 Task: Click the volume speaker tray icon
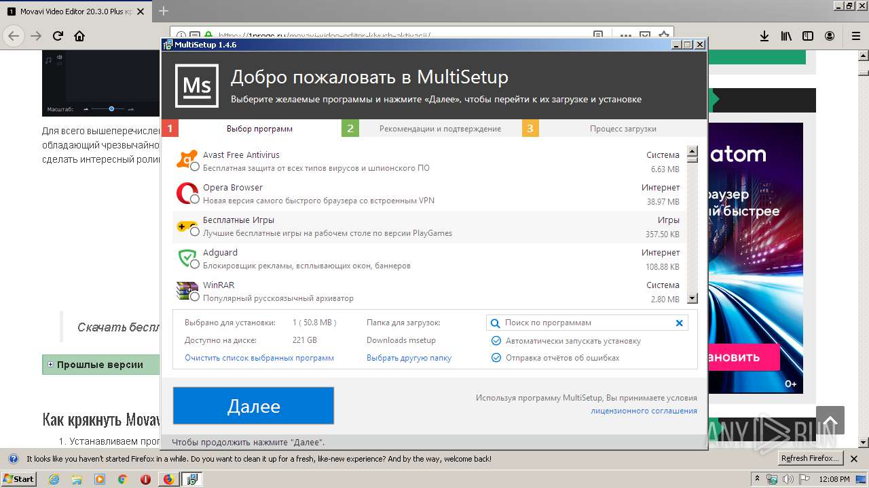788,479
